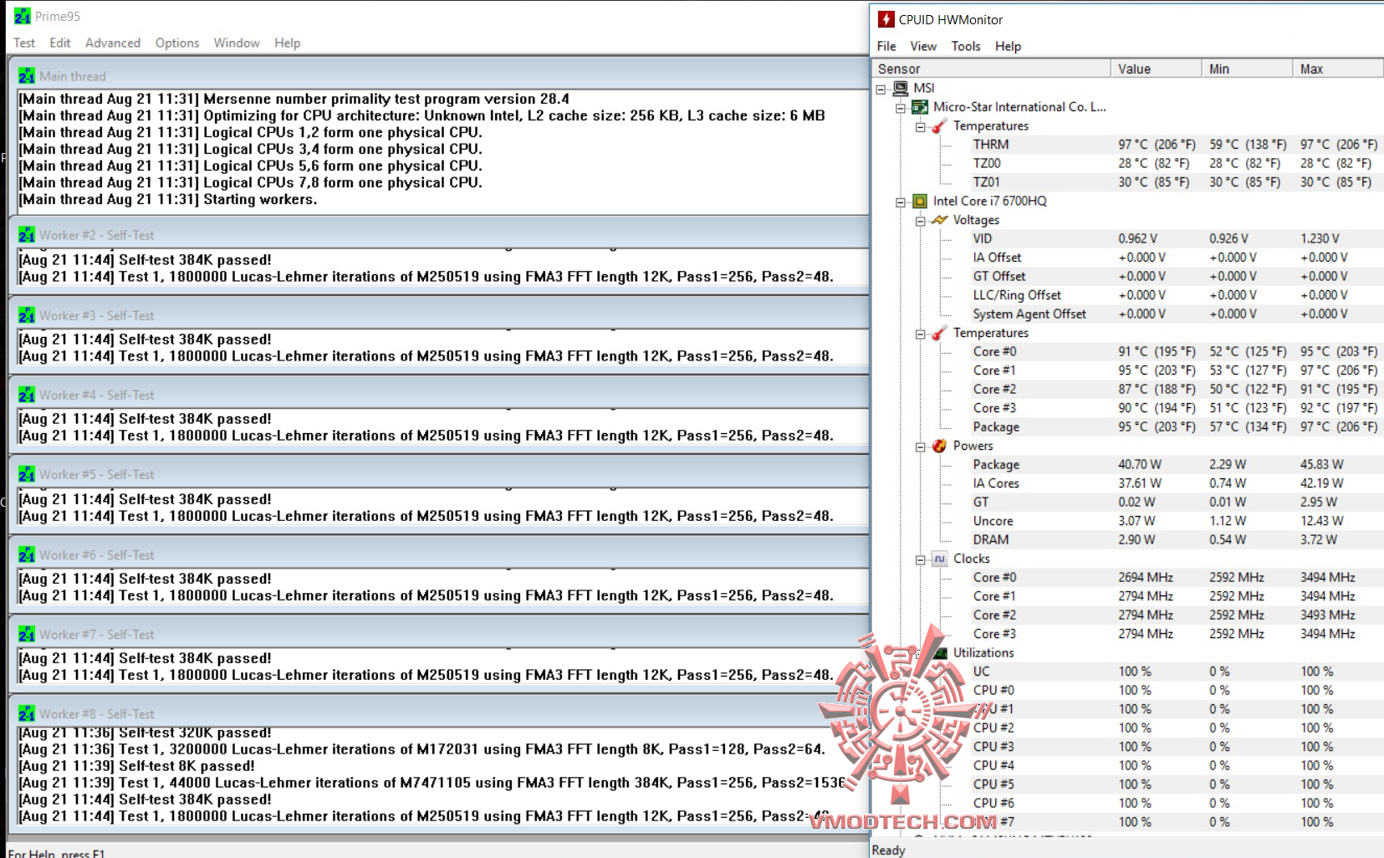Click the Value column header
Screen dimensions: 1384x858
[x=1157, y=69]
